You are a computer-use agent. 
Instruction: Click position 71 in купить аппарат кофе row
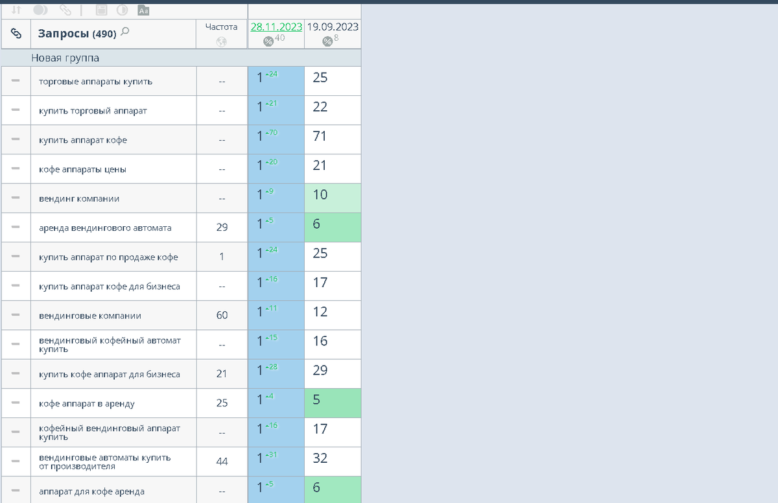point(333,139)
